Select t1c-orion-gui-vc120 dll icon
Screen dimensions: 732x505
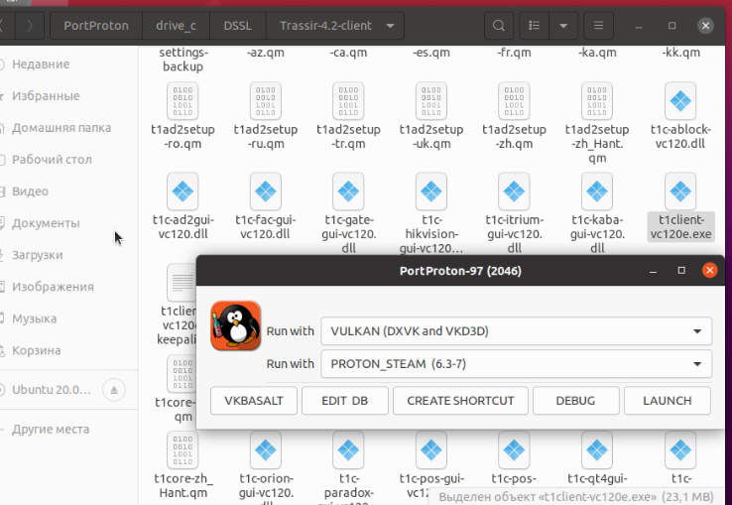pos(266,449)
